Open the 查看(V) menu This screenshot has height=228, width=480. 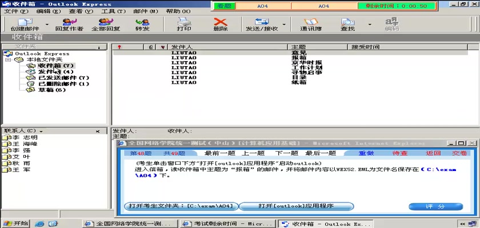tap(81, 11)
